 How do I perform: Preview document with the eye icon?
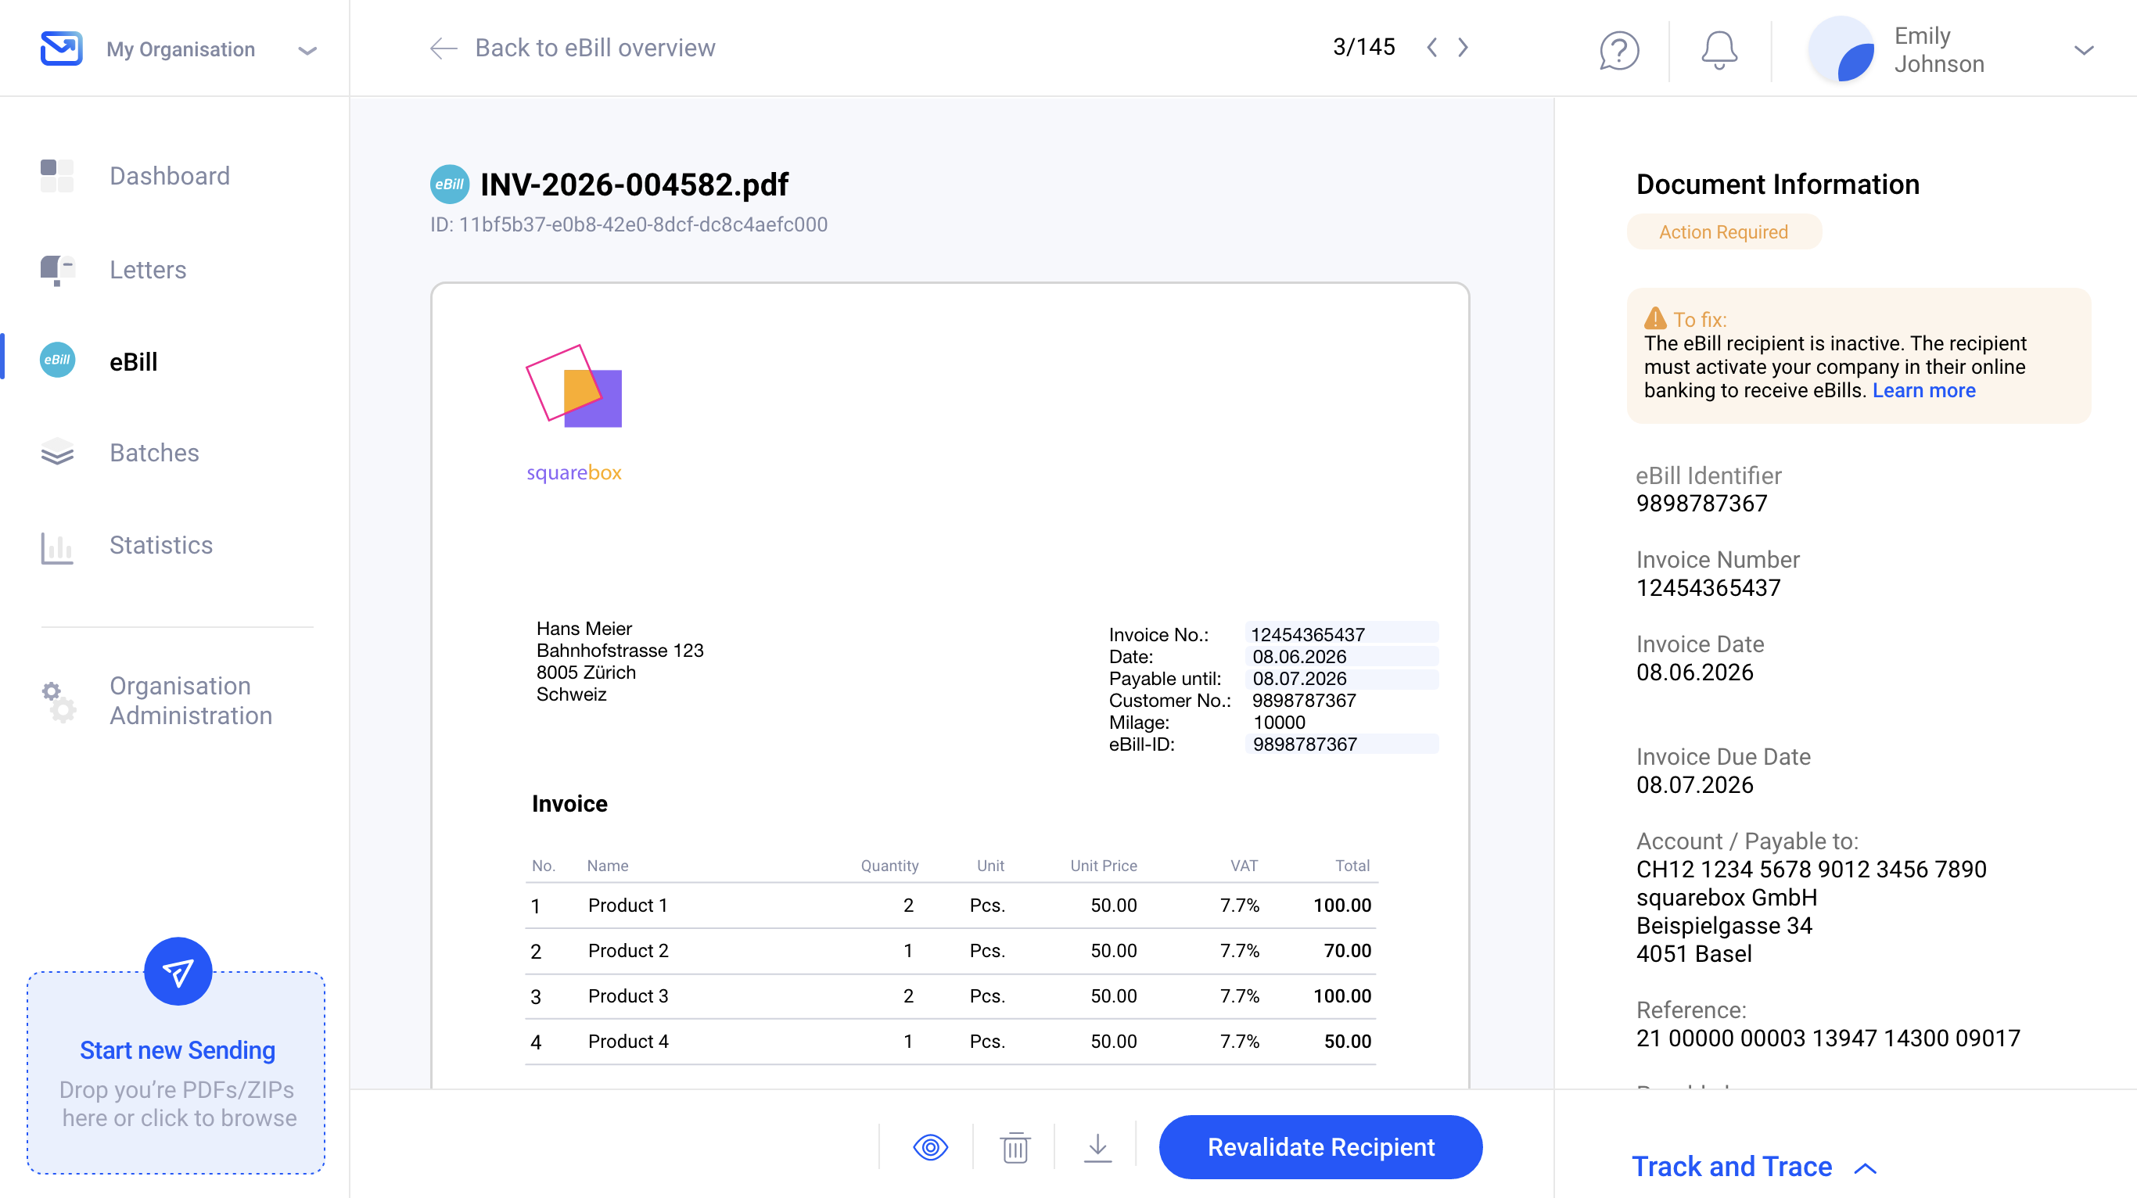[x=930, y=1147]
